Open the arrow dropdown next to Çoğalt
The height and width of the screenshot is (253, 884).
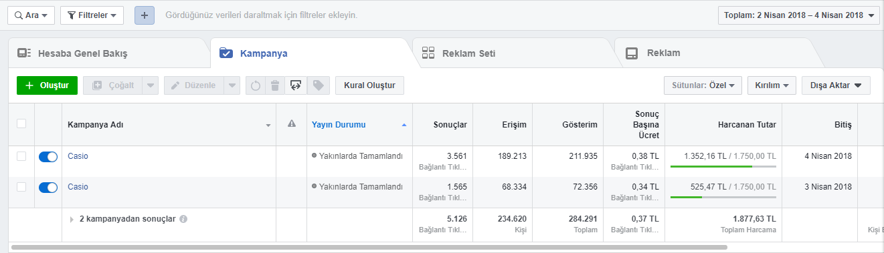click(x=151, y=85)
